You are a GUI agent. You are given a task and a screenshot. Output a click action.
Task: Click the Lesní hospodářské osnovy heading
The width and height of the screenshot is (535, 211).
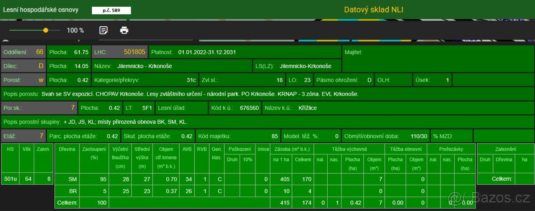[x=41, y=9]
